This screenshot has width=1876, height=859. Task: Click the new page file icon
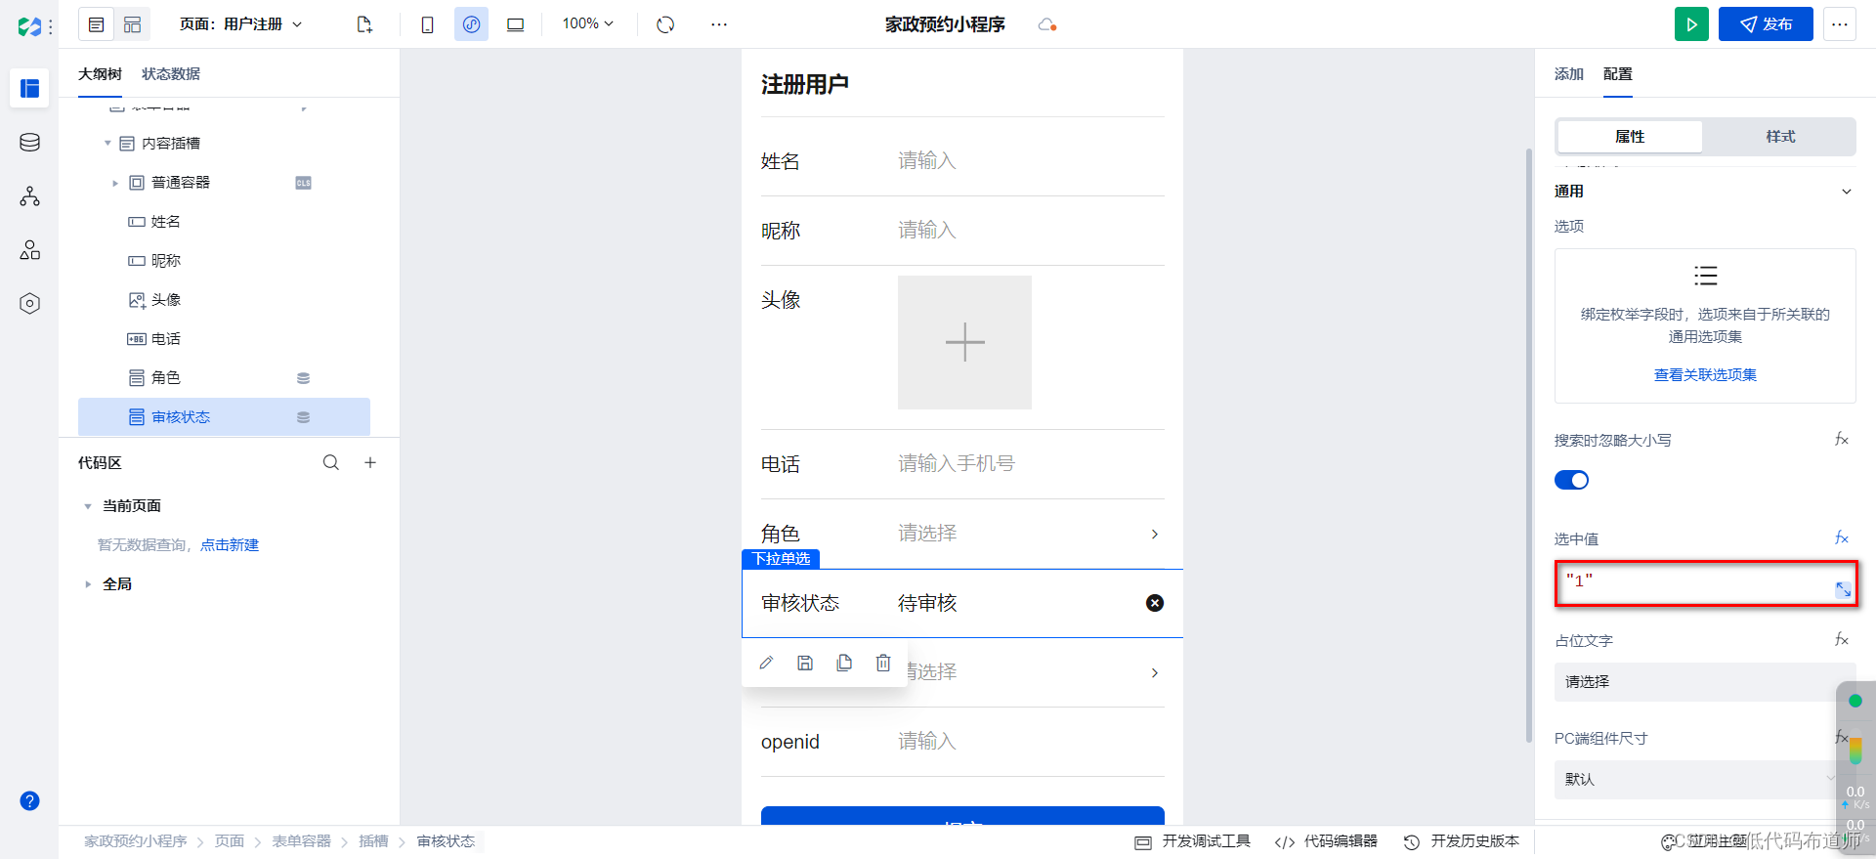pos(364,24)
